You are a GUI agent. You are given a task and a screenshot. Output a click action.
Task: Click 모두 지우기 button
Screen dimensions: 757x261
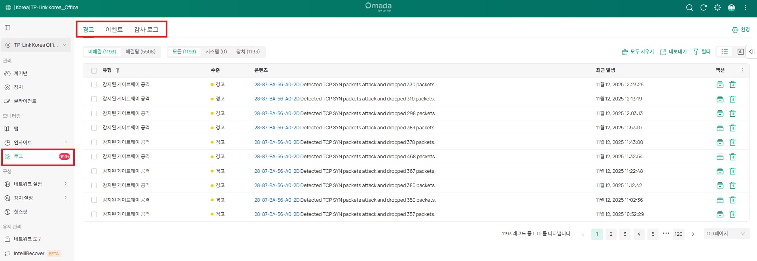click(638, 52)
